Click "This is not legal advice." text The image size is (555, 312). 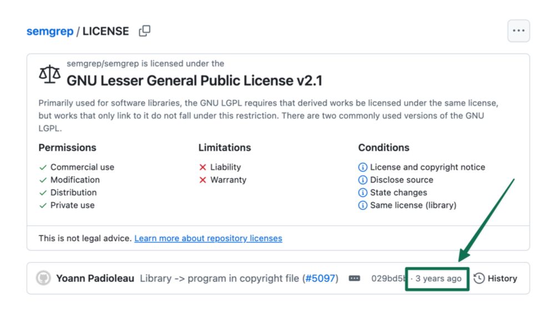click(x=85, y=238)
